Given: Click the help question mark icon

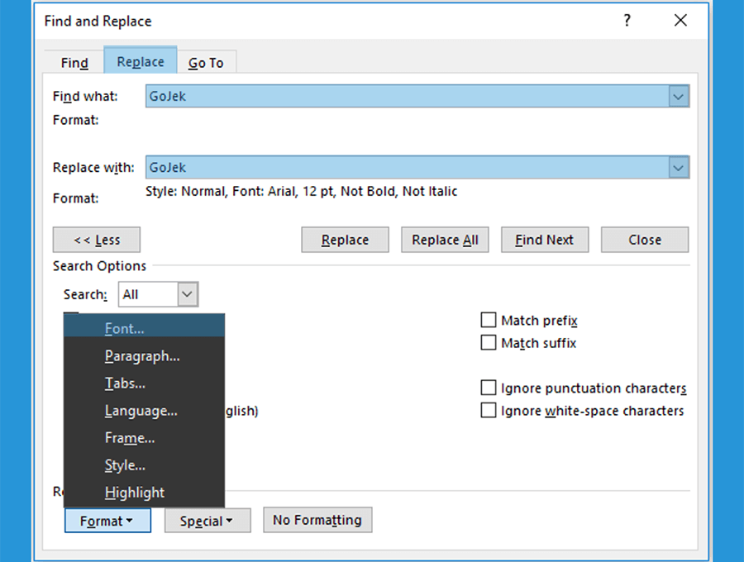Looking at the screenshot, I should click(x=627, y=21).
